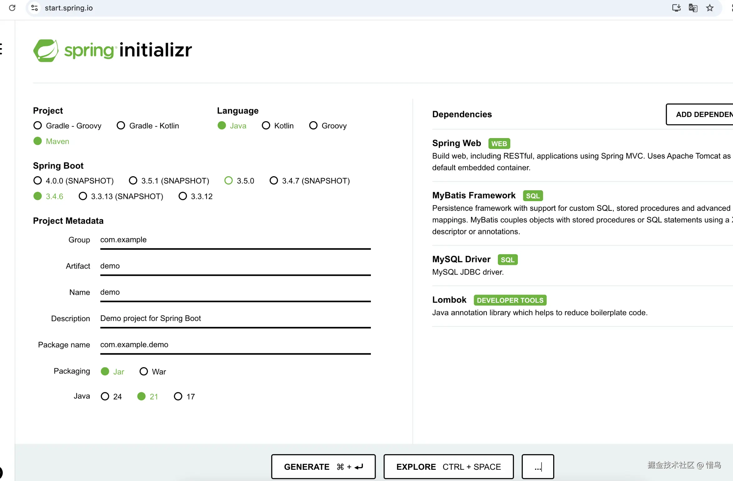Screen dimensions: 733x481
Task: Open the more actions "..." button
Action: click(538, 467)
